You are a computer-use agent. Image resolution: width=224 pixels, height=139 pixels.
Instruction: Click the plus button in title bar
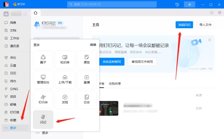[190, 4]
